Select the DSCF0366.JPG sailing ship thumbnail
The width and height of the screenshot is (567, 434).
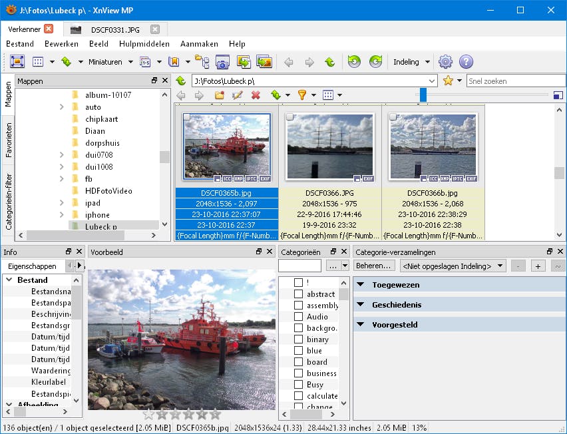[329, 146]
